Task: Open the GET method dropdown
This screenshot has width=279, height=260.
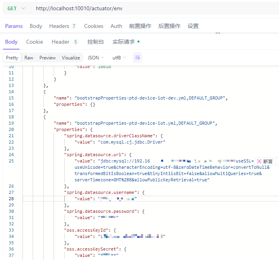Action: (x=16, y=8)
